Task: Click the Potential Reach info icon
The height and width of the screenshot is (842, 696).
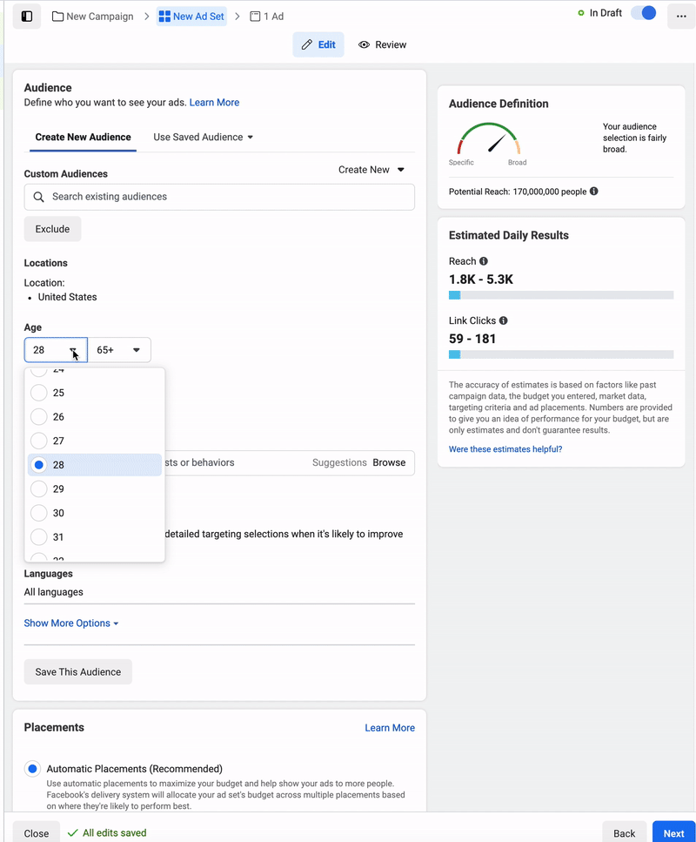Action: (593, 192)
